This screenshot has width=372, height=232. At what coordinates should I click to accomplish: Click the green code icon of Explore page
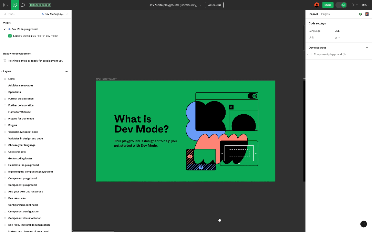tap(10, 36)
